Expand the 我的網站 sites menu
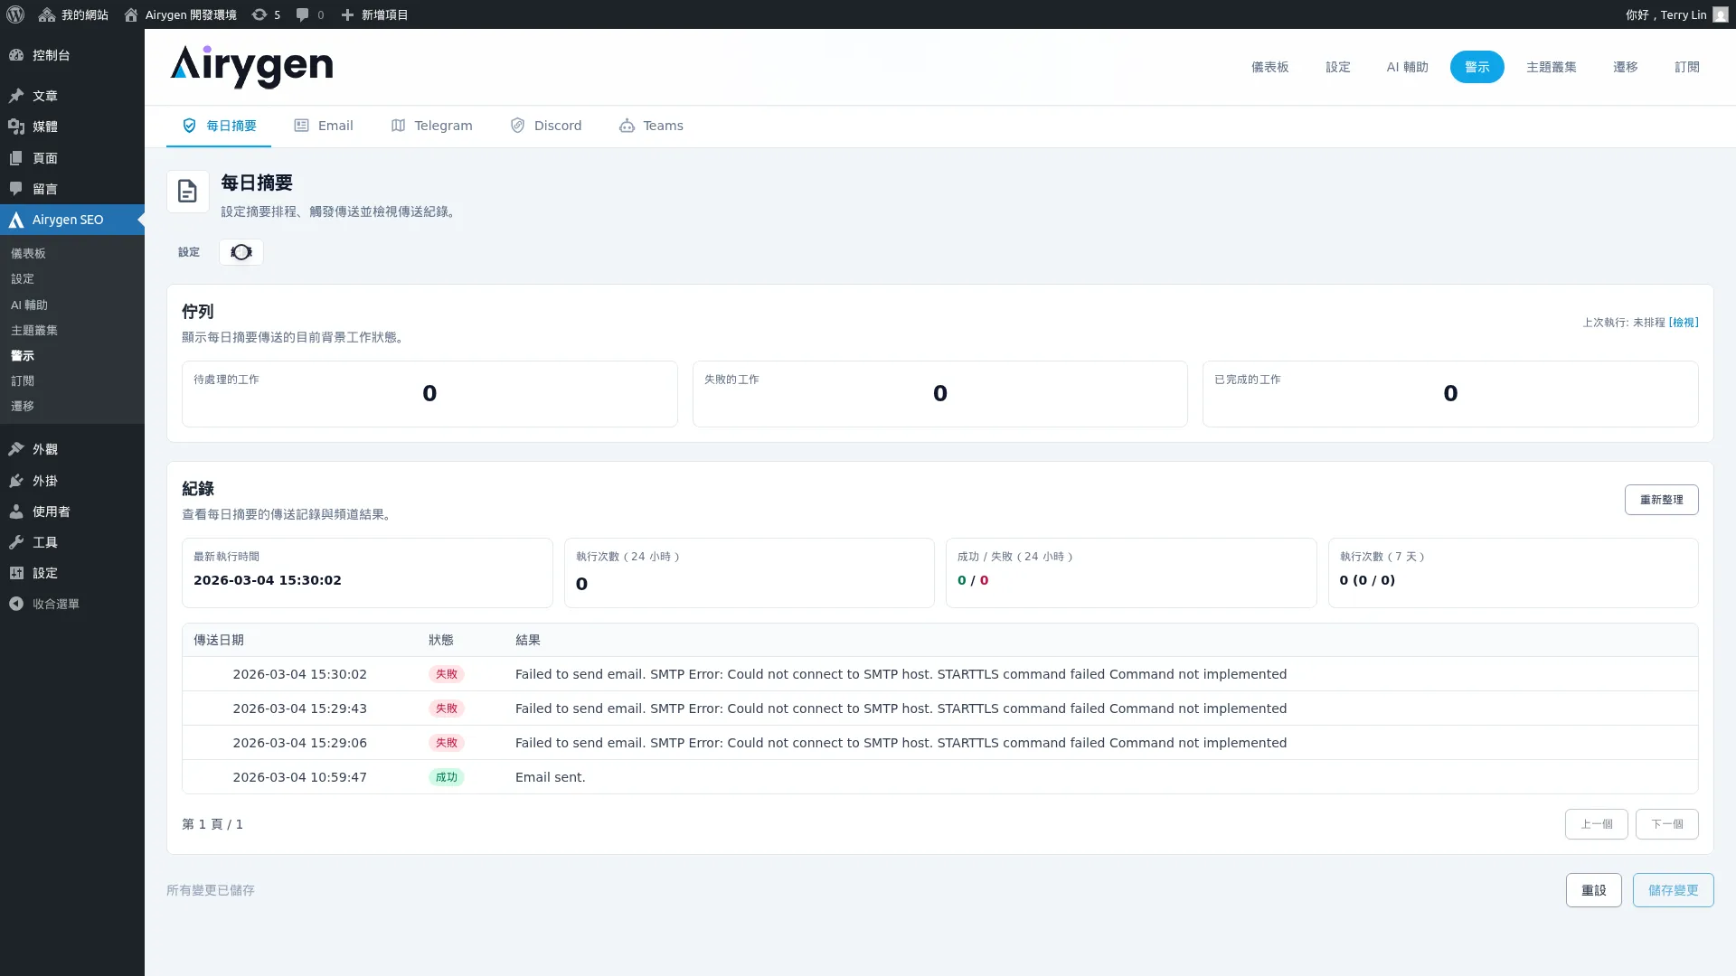Viewport: 1736px width, 976px height. 73,14
